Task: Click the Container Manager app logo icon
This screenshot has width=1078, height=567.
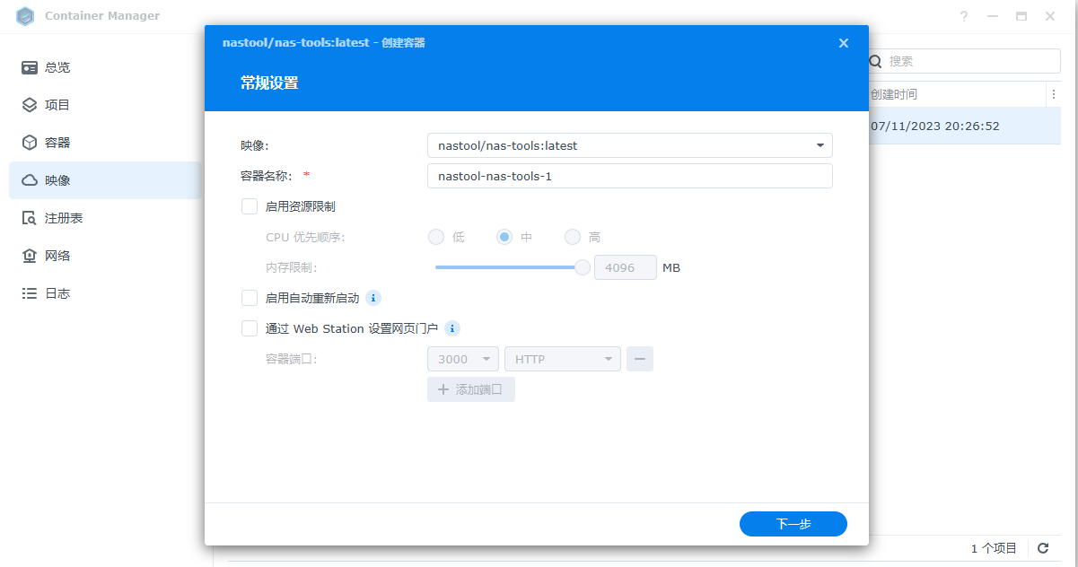Action: (25, 16)
